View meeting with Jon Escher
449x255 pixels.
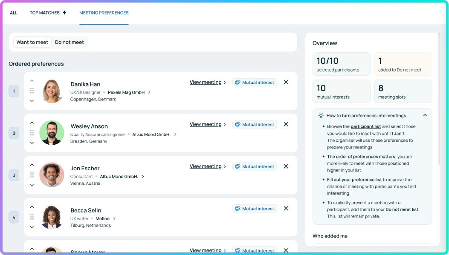(208, 166)
